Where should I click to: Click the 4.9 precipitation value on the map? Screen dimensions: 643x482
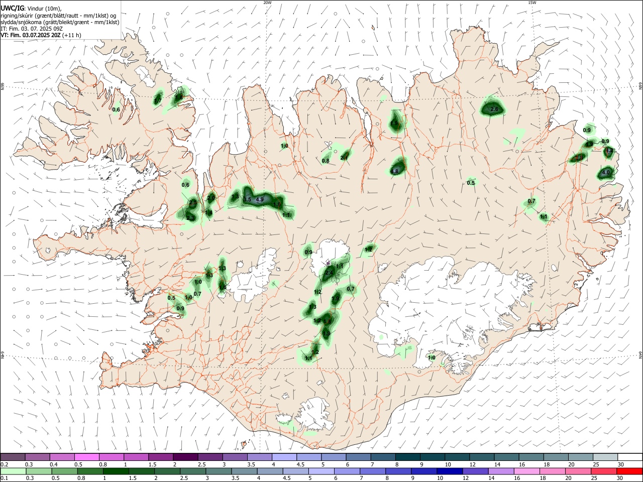pos(260,199)
